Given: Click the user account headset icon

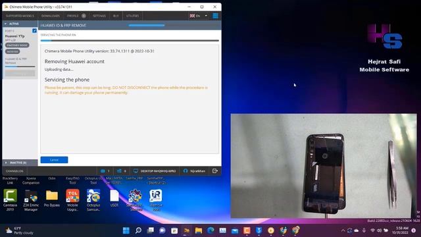Looking at the screenshot, I should tap(186, 171).
